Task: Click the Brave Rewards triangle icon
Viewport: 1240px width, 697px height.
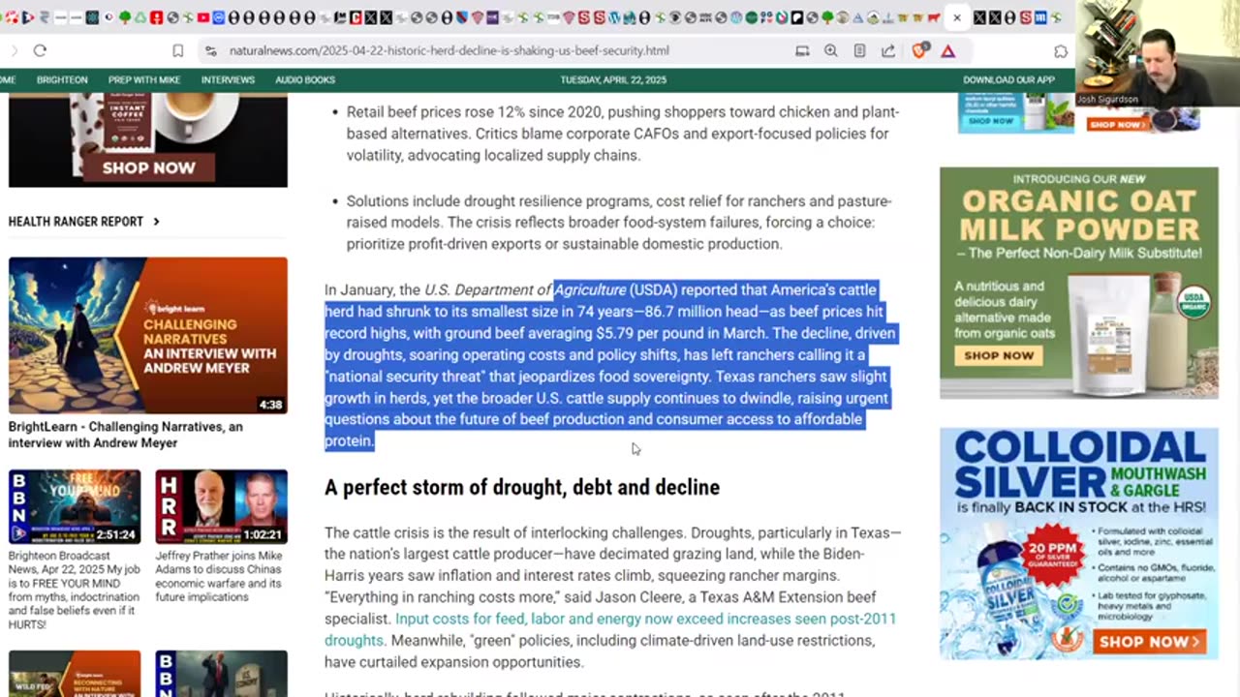Action: coord(947,51)
